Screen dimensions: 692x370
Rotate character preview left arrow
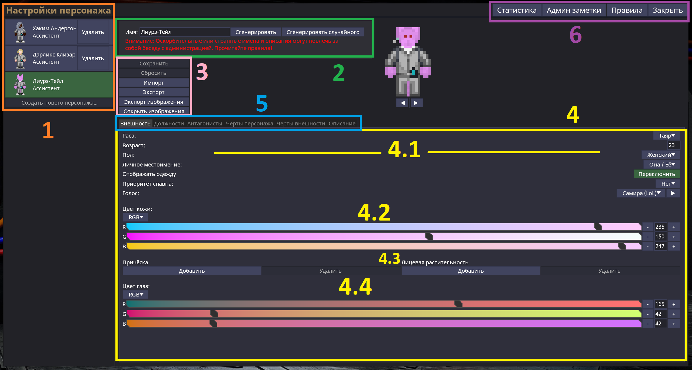[x=402, y=103]
